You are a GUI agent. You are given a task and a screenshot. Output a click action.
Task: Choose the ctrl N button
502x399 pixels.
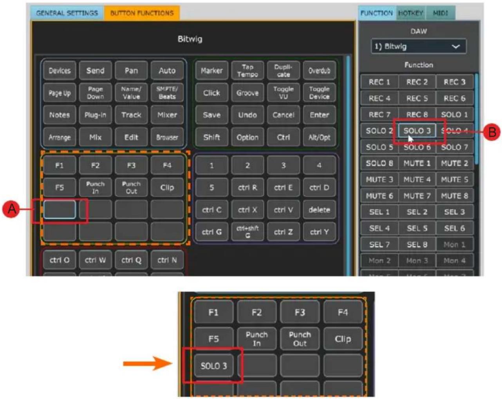167,260
